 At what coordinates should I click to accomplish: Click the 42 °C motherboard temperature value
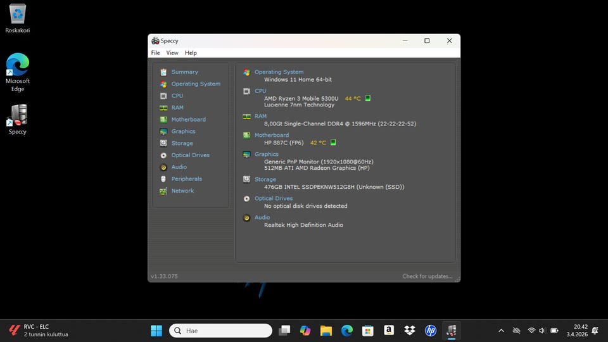click(x=318, y=142)
